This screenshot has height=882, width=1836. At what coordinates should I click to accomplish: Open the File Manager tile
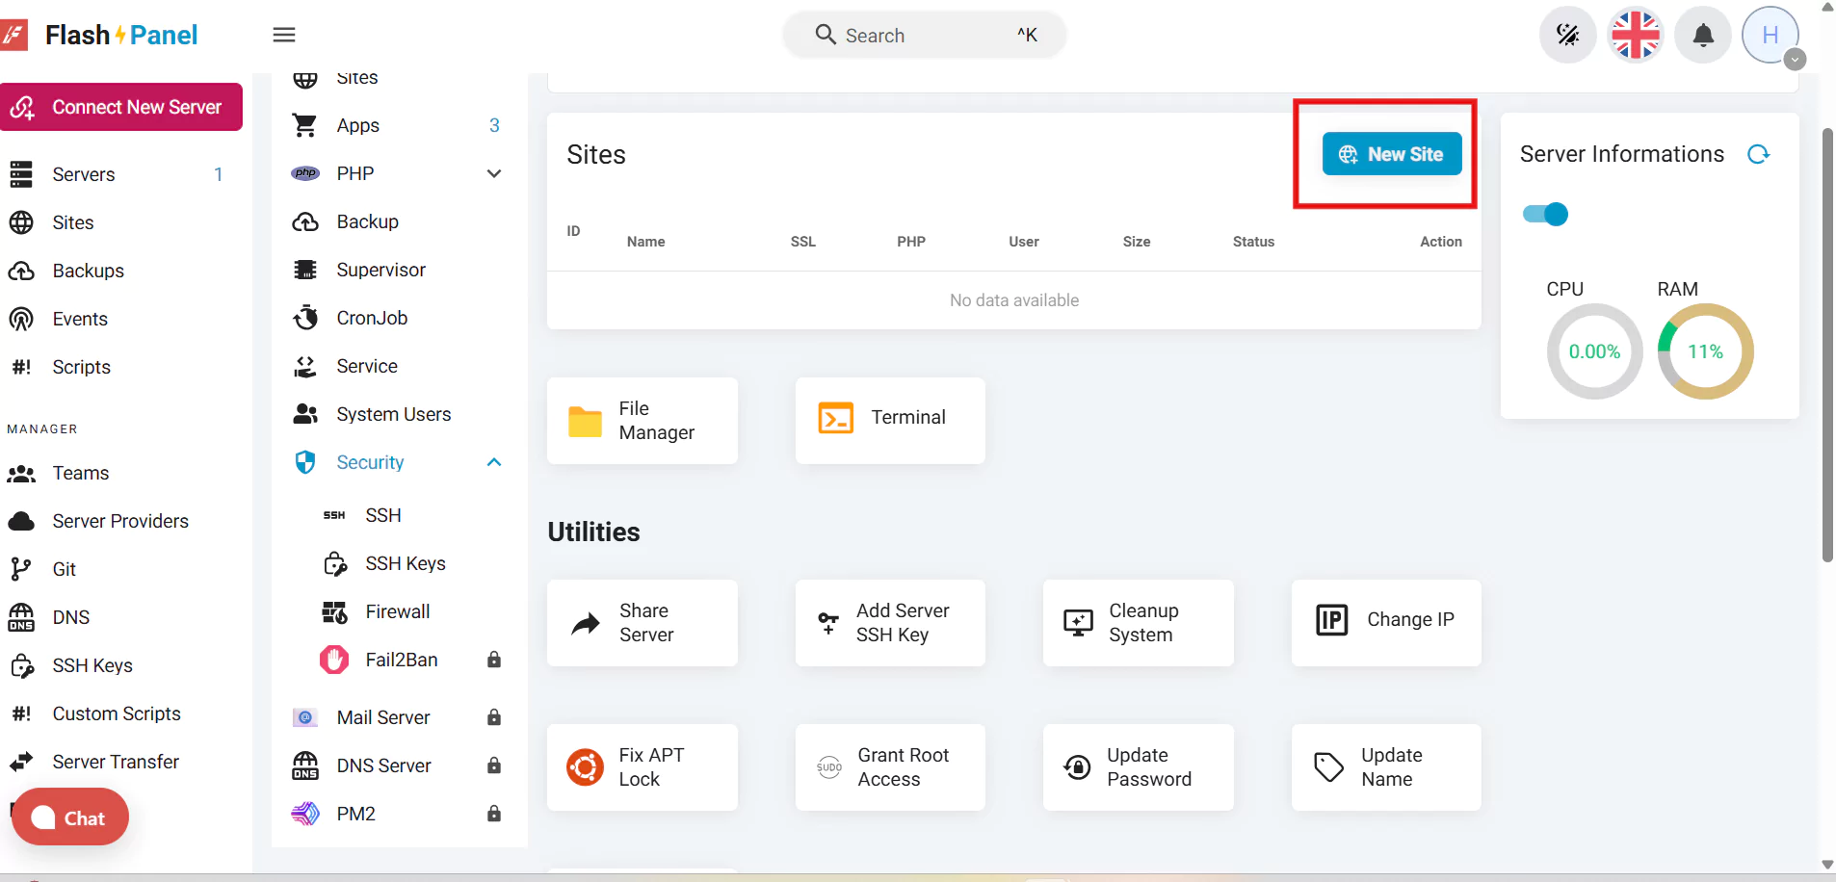(x=642, y=421)
